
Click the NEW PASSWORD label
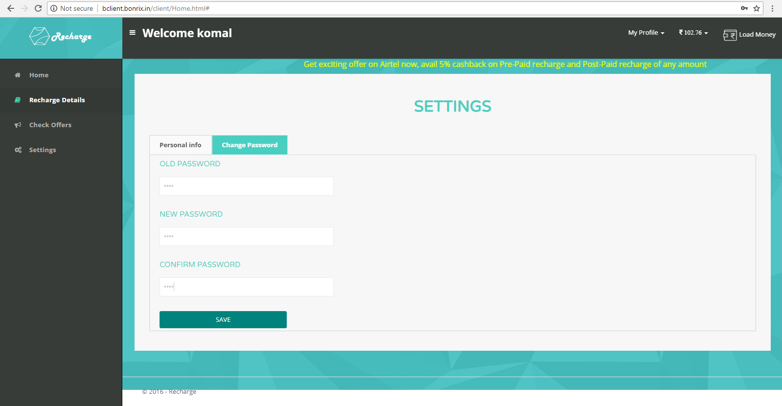pos(191,214)
